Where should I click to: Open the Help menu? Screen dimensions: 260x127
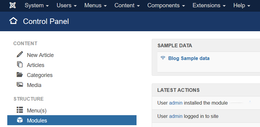(241, 5)
